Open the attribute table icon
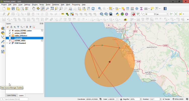The image size is (189, 101). click(128, 9)
